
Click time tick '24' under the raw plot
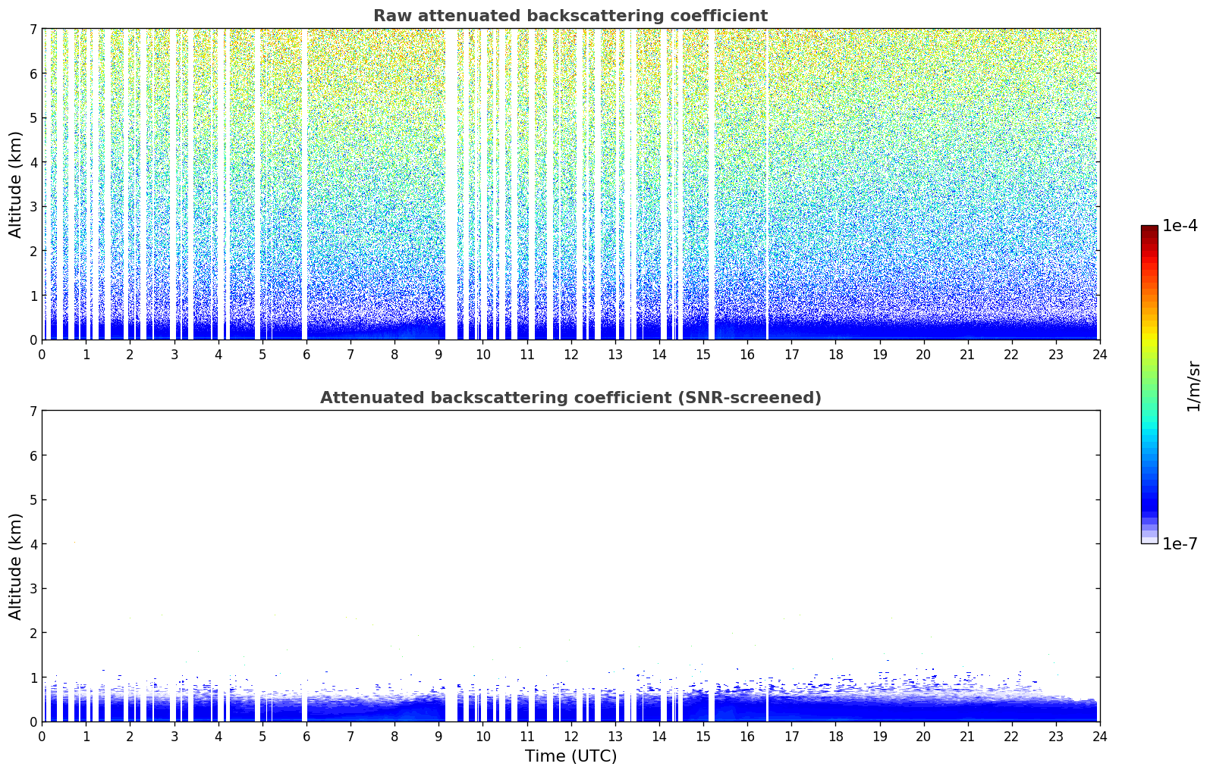click(x=1100, y=354)
